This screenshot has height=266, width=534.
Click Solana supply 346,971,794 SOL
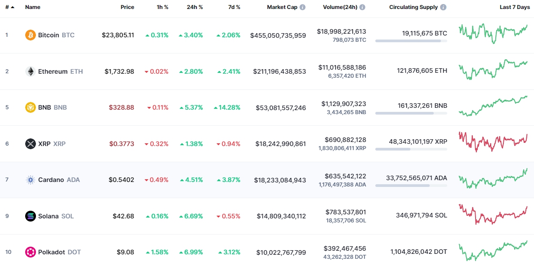coord(422,215)
